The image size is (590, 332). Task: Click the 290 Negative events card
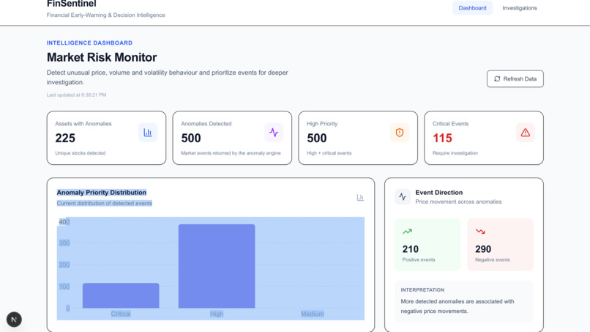click(500, 245)
